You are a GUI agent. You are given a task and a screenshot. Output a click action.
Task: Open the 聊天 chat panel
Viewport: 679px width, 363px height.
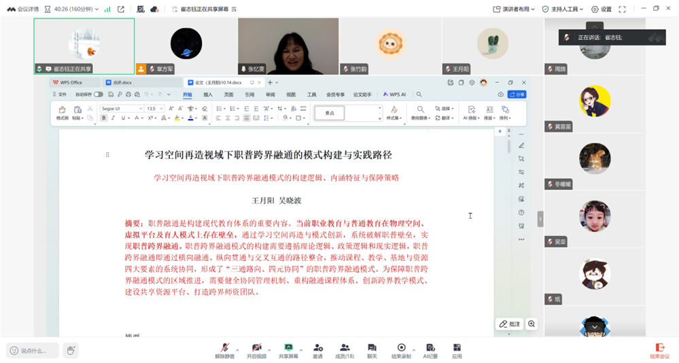[x=372, y=351]
